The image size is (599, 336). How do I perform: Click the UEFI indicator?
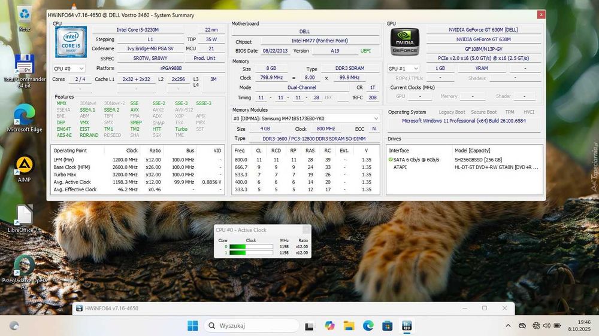pos(365,51)
